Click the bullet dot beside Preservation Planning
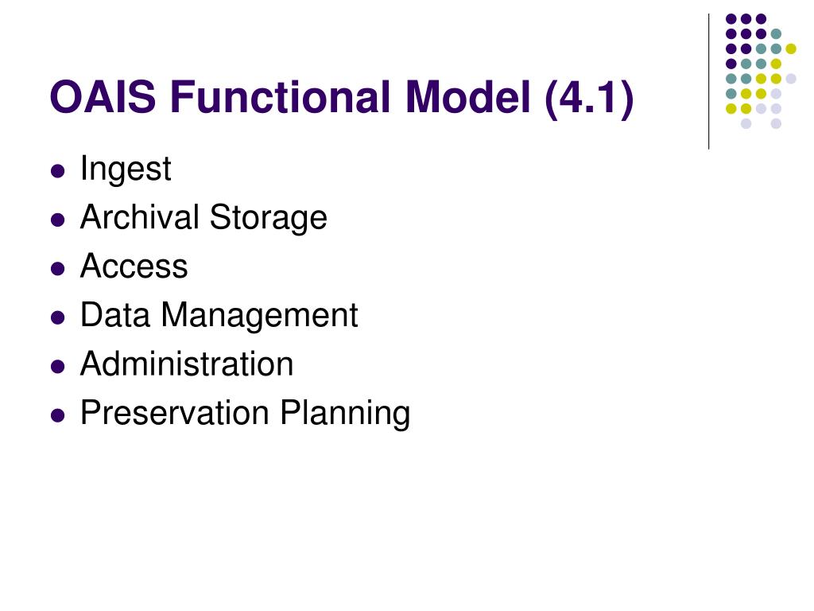Viewport: 814px width, 611px height. click(x=58, y=415)
